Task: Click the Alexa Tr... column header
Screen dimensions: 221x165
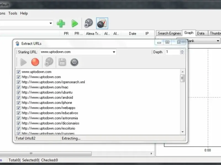Action: pos(93,34)
